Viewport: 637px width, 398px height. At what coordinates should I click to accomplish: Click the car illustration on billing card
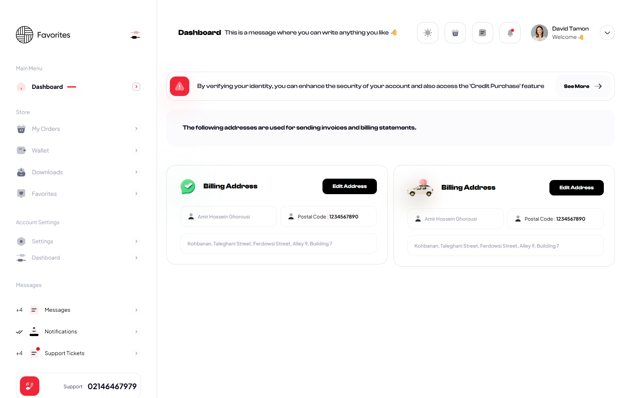420,188
